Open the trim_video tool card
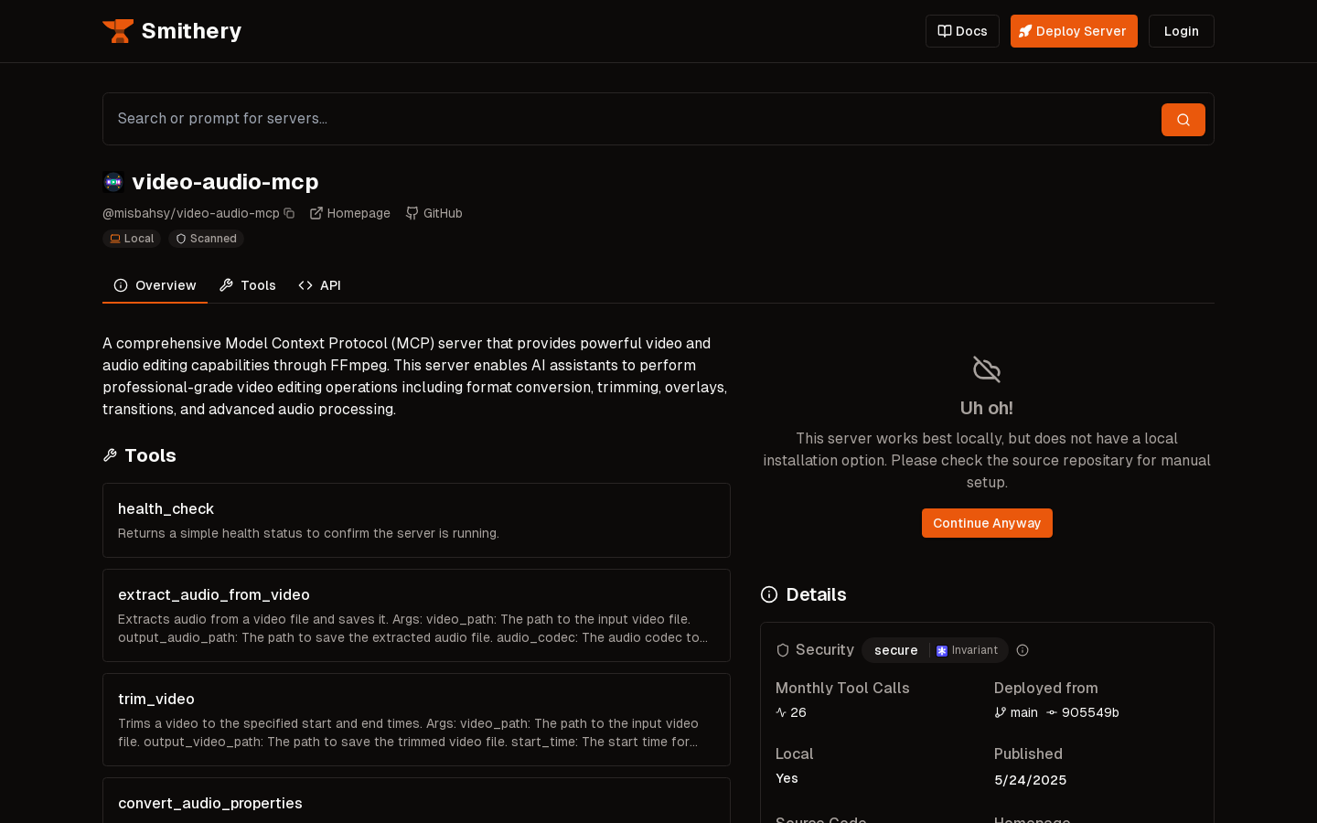The width and height of the screenshot is (1317, 823). [416, 720]
